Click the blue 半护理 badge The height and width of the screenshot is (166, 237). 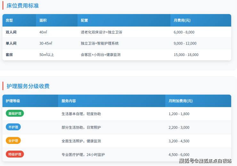tap(13, 127)
